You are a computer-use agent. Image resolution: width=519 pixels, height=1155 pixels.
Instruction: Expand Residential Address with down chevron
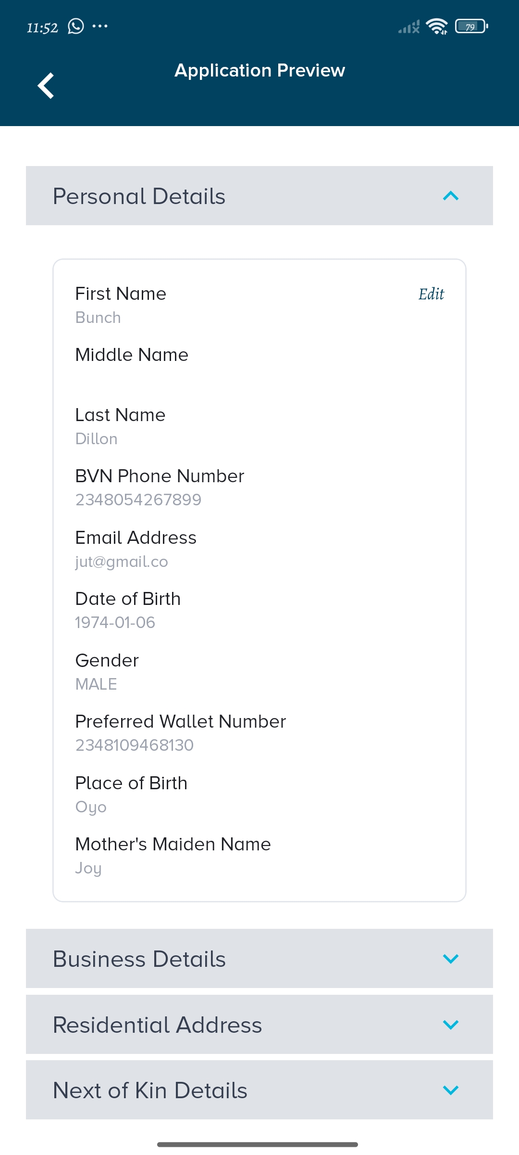tap(450, 1025)
